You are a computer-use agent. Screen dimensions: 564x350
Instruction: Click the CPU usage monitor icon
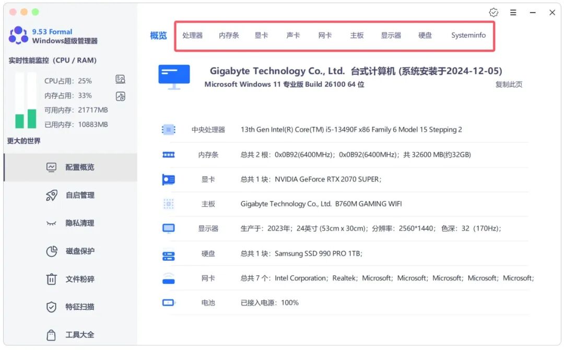tap(121, 79)
